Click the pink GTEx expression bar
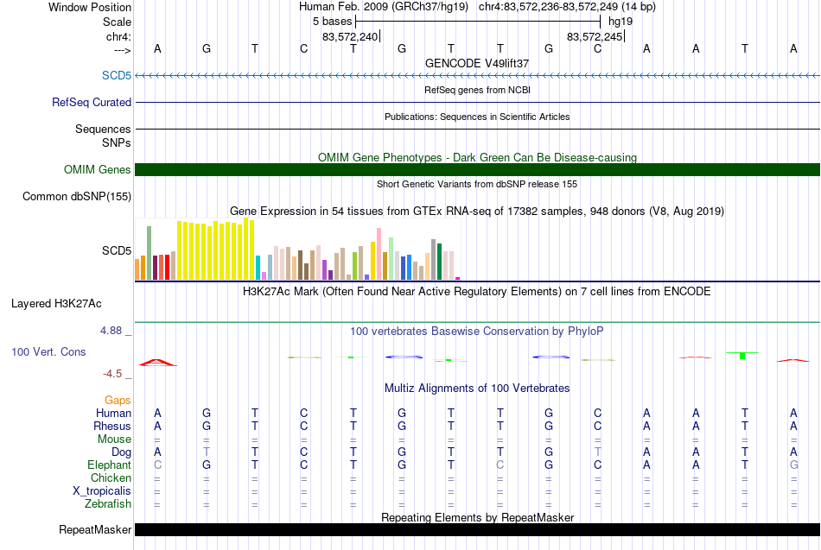The width and height of the screenshot is (821, 550). click(x=379, y=254)
